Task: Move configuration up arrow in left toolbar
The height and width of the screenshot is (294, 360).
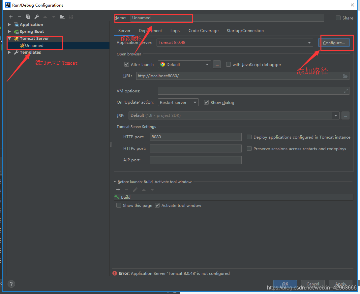Action: (45, 17)
